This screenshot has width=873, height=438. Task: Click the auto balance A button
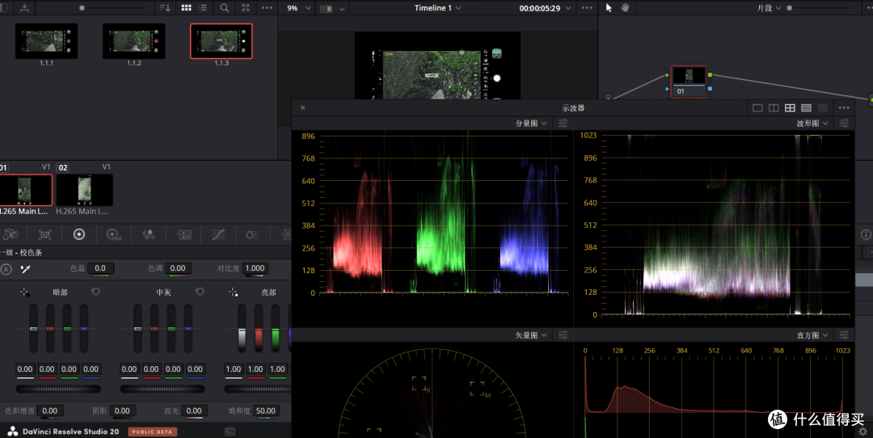(6, 269)
